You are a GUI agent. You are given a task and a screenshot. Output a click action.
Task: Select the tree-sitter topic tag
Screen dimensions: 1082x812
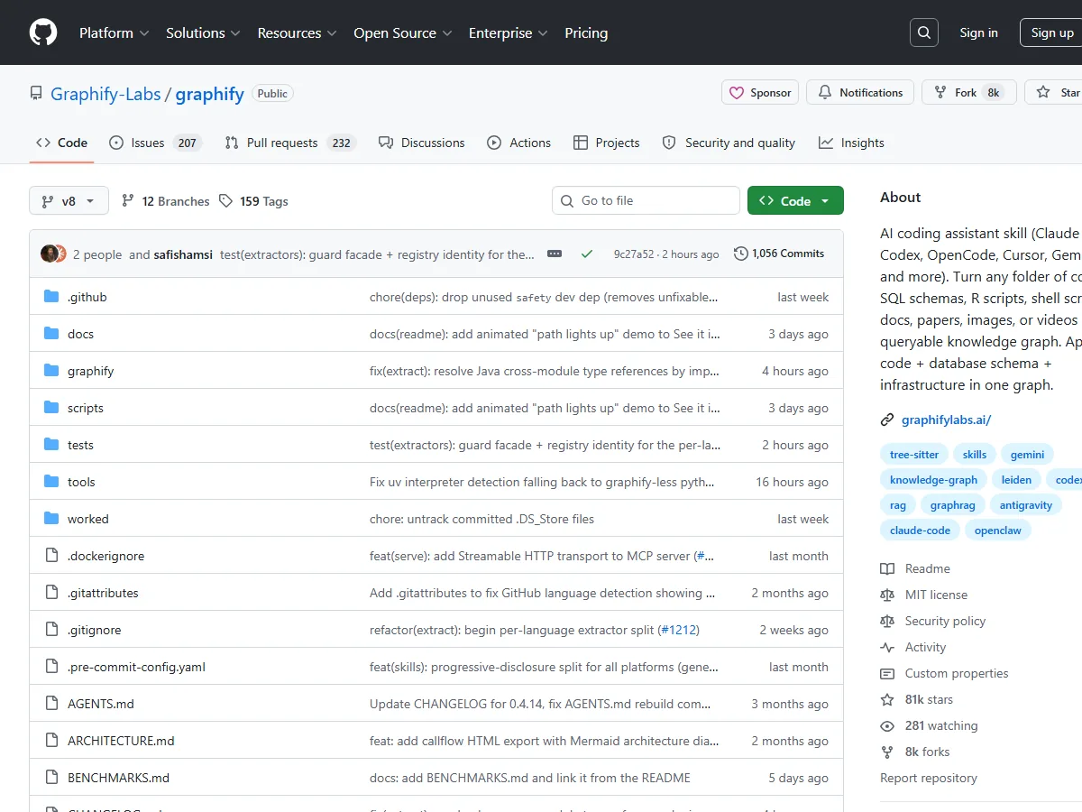pyautogui.click(x=914, y=455)
